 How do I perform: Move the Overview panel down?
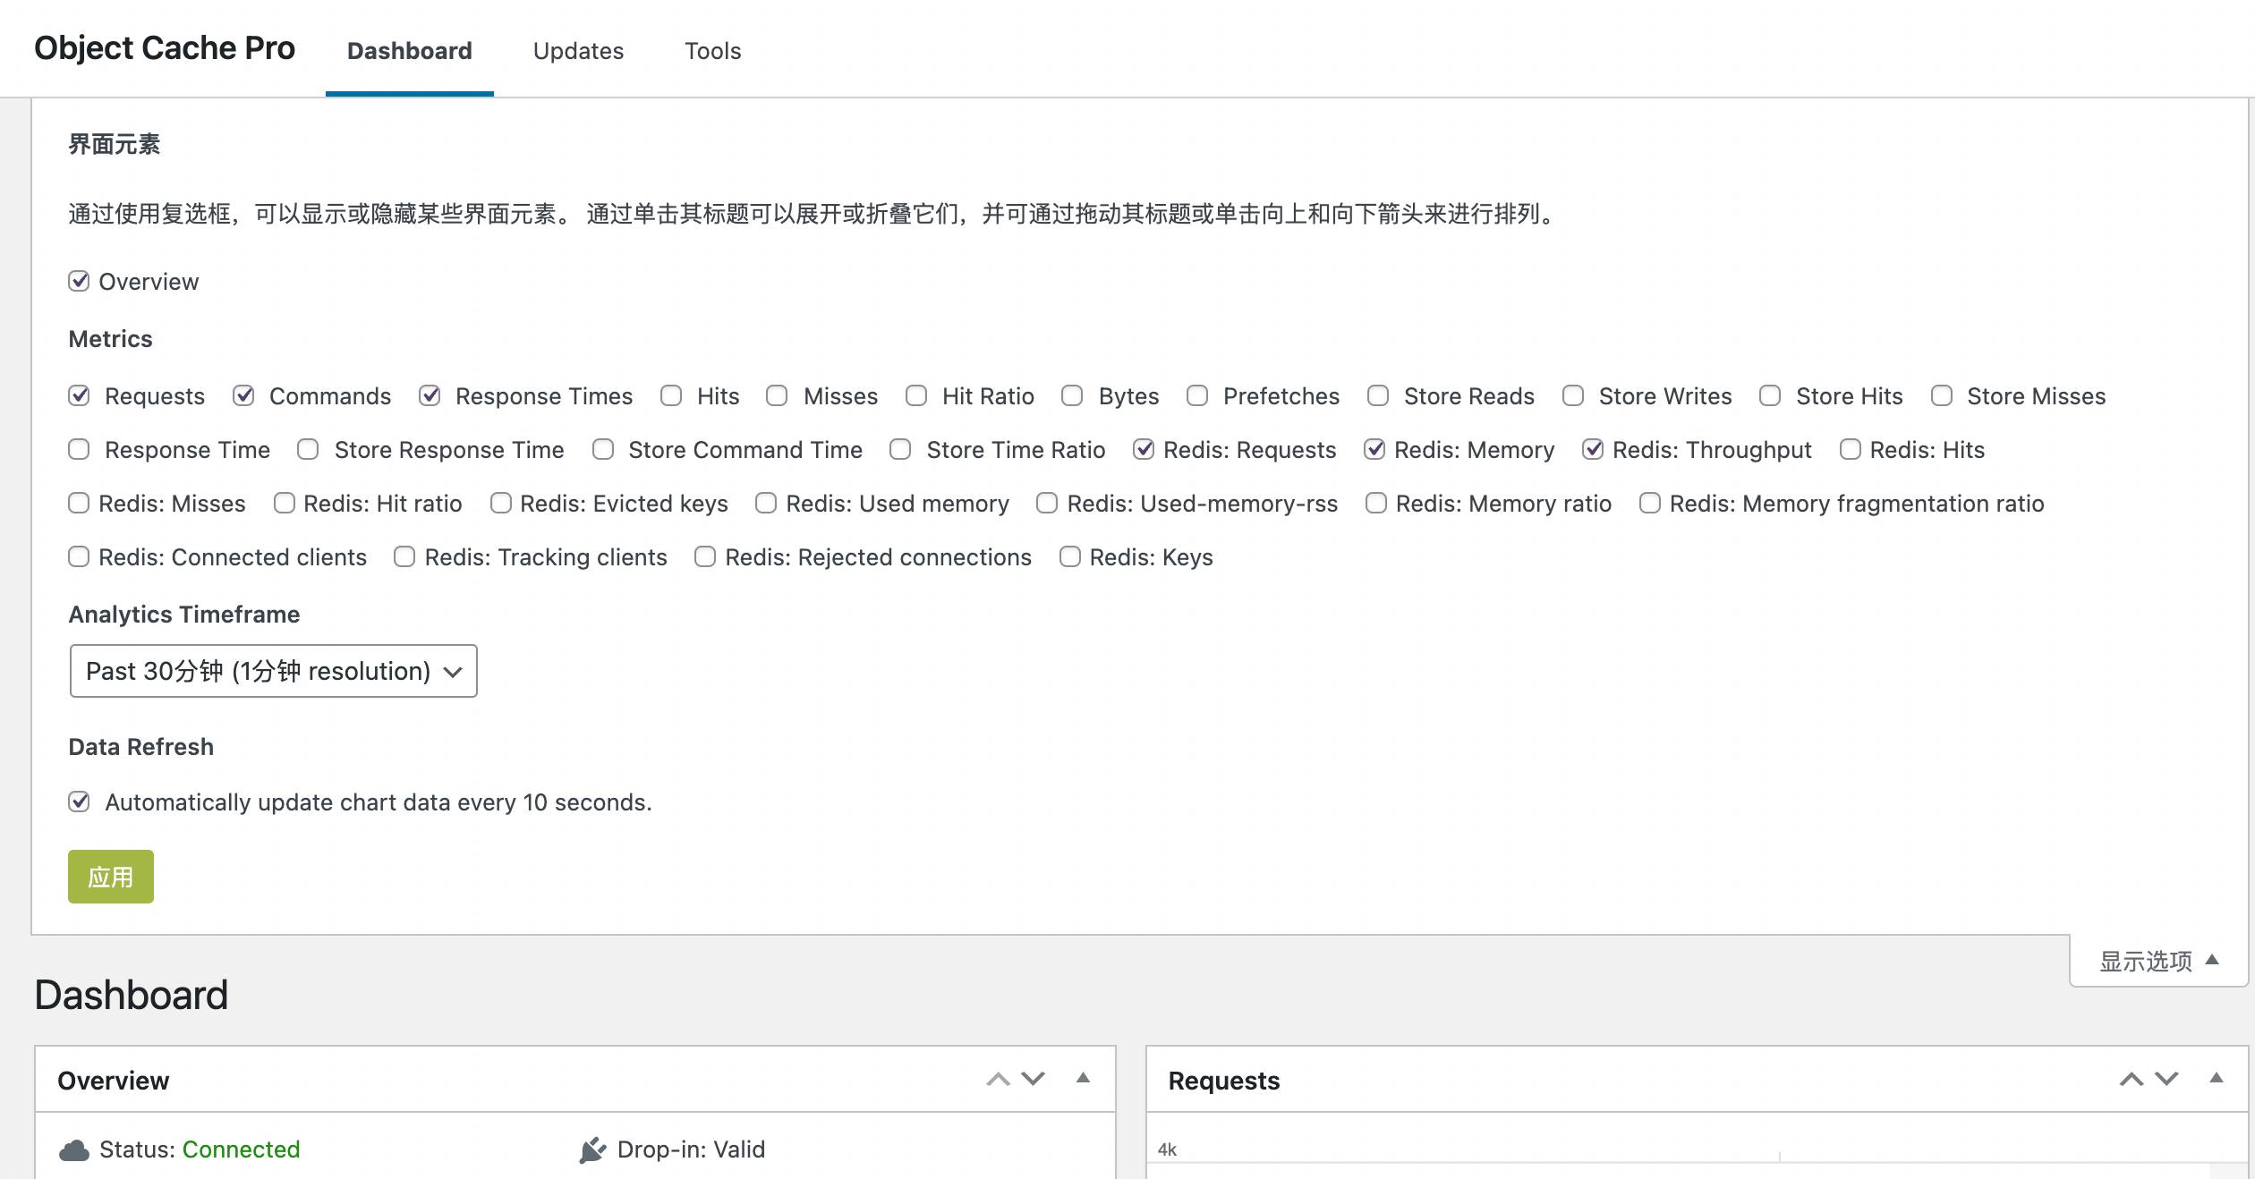(1034, 1079)
